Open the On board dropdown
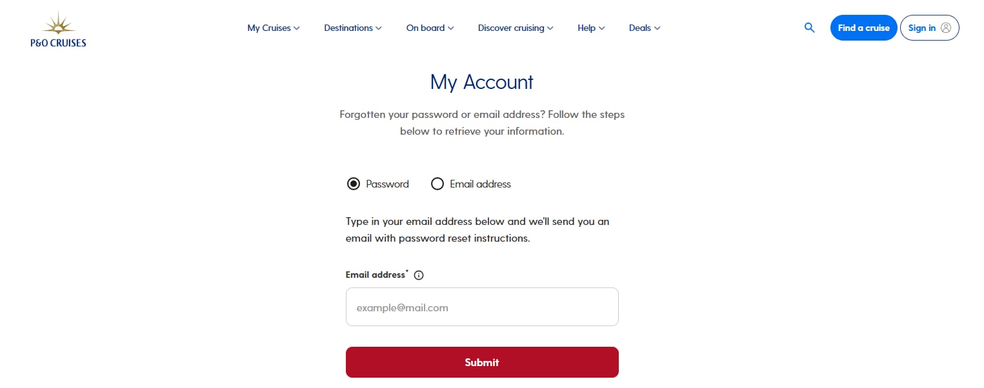Image resolution: width=984 pixels, height=388 pixels. (430, 28)
